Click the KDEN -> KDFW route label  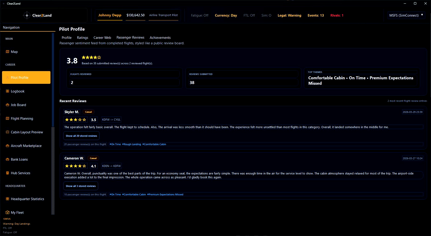point(111,166)
